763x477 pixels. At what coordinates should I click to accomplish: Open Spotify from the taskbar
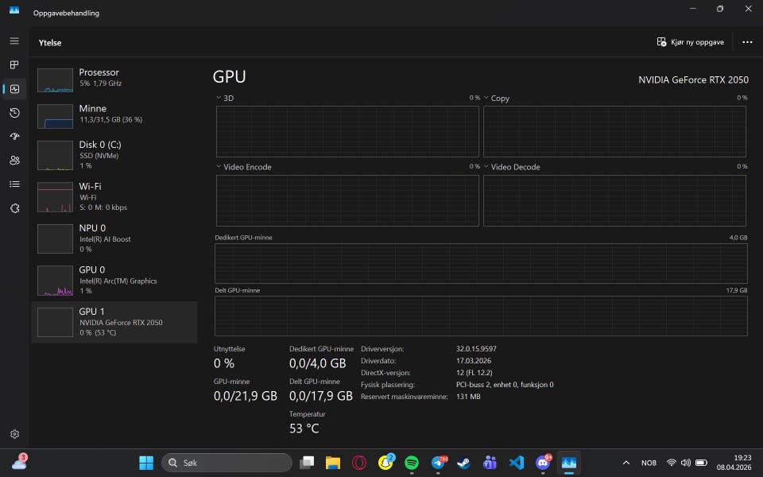click(412, 463)
